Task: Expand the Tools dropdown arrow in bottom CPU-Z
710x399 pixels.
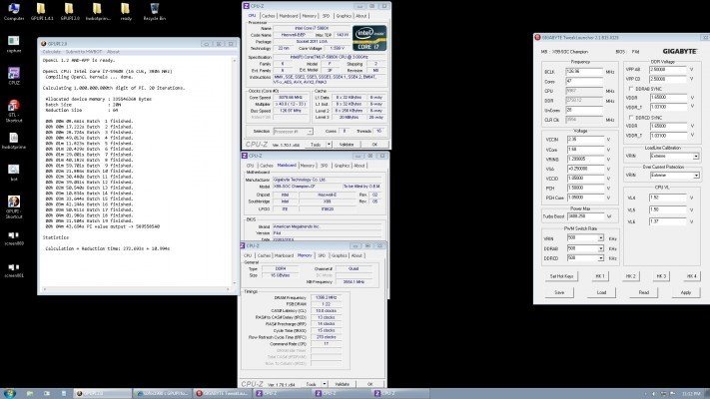Action: (325, 384)
